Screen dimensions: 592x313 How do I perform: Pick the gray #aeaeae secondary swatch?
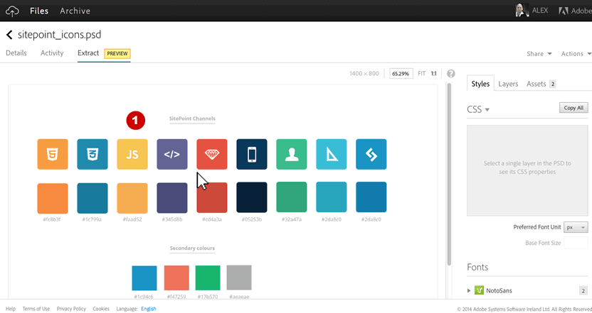pyautogui.click(x=239, y=278)
